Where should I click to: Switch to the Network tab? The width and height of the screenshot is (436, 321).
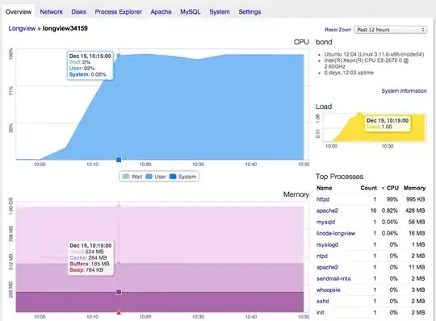coord(52,12)
